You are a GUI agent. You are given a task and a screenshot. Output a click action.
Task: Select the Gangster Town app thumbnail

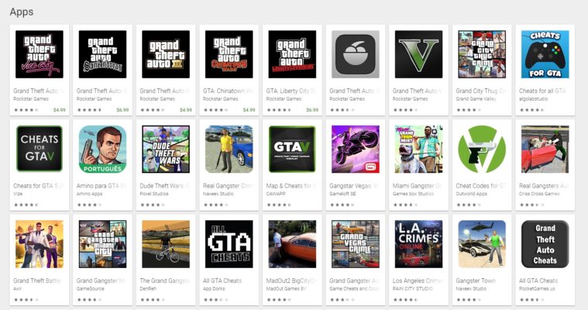pyautogui.click(x=481, y=244)
